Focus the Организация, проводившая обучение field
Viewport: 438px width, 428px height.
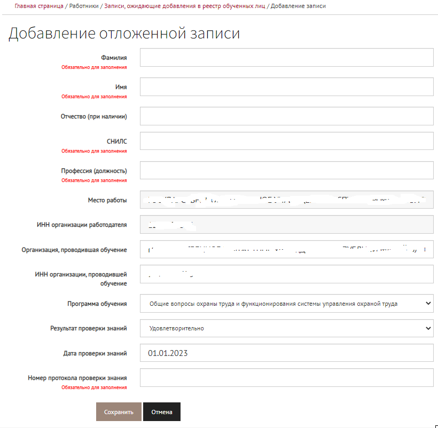tap(287, 249)
